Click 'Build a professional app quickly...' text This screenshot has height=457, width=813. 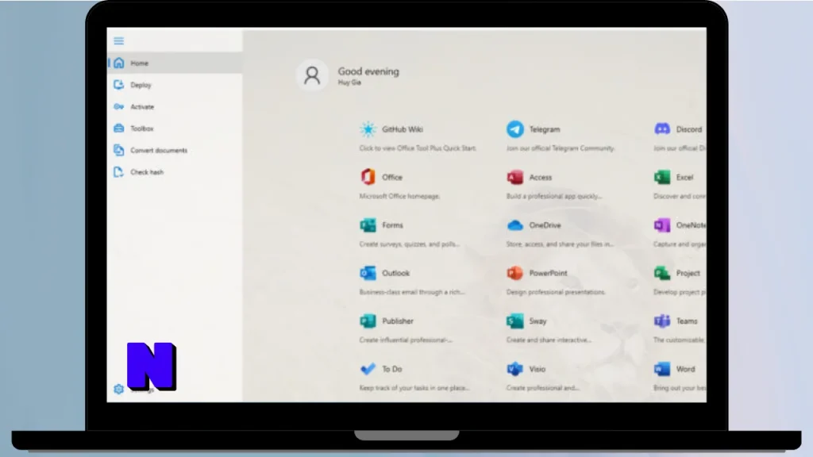point(553,196)
